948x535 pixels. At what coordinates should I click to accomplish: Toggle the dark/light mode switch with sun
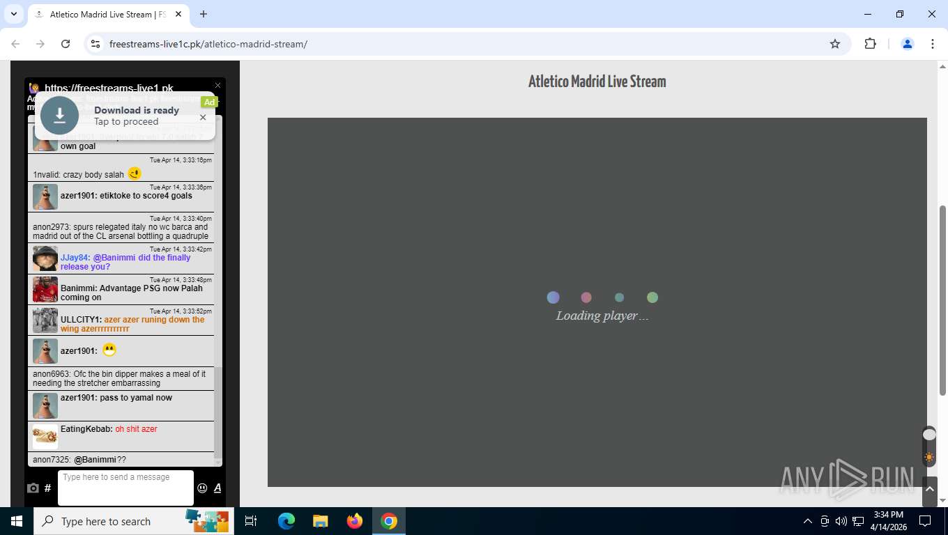(929, 447)
